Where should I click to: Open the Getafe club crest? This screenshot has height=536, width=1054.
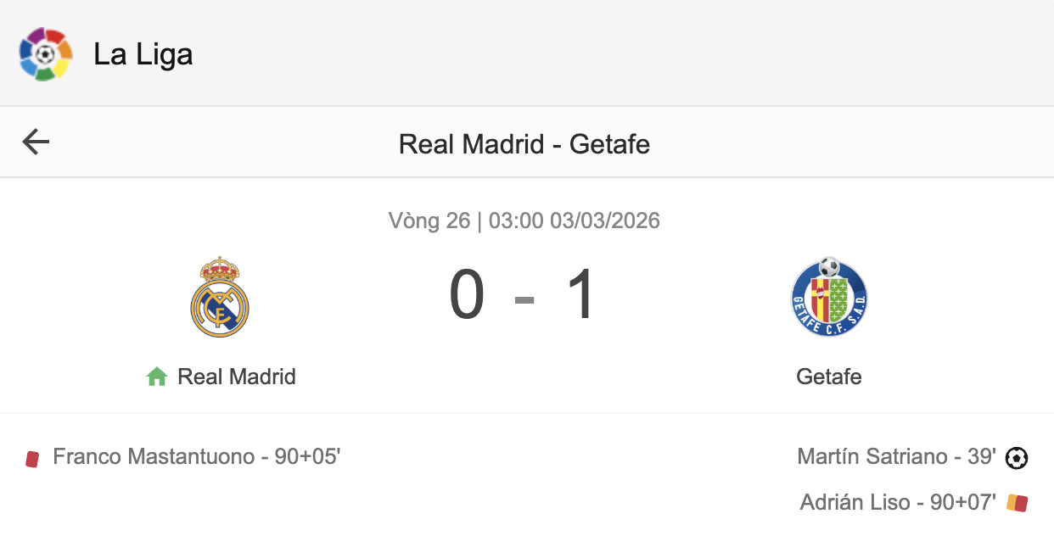pyautogui.click(x=829, y=297)
